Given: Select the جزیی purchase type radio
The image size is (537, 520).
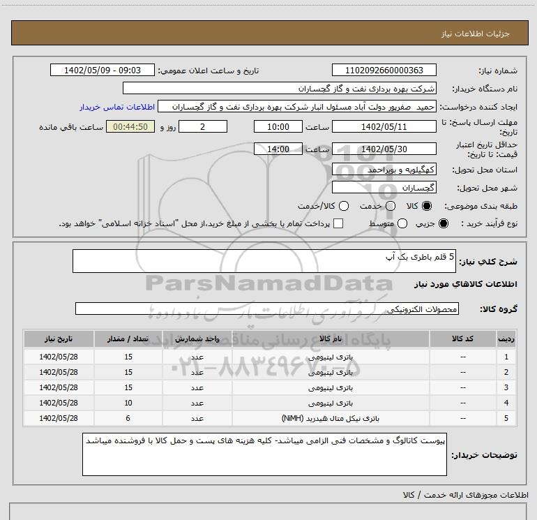Looking at the screenshot, I should point(443,223).
